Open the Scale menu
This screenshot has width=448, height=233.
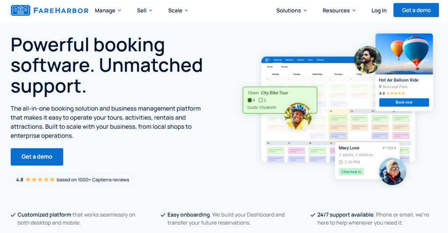[178, 11]
